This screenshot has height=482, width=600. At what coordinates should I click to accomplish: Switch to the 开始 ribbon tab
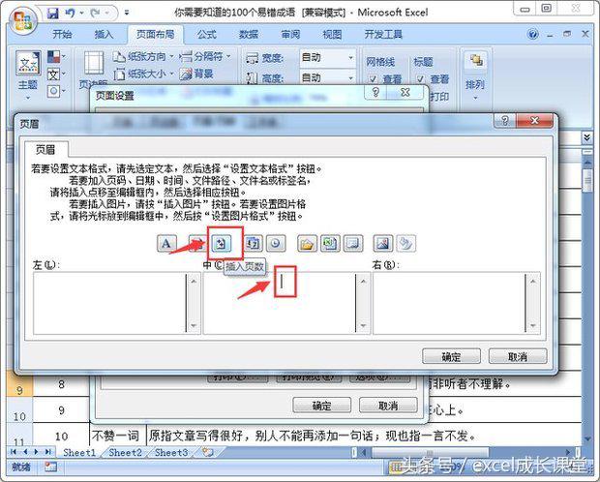click(x=62, y=35)
